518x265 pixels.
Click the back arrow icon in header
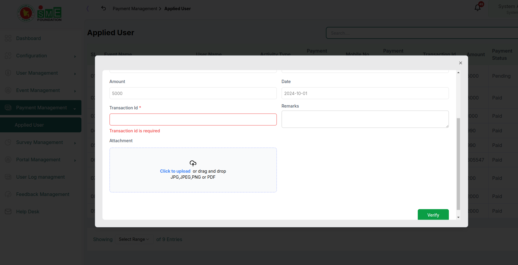click(x=104, y=8)
